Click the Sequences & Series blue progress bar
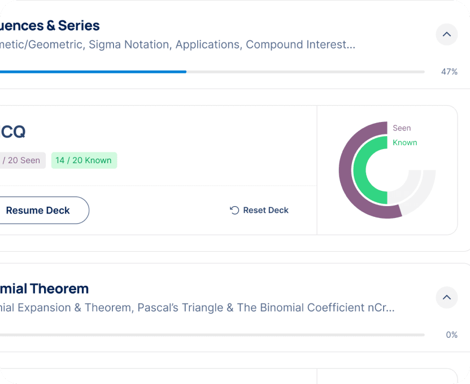The width and height of the screenshot is (470, 384). coord(93,72)
